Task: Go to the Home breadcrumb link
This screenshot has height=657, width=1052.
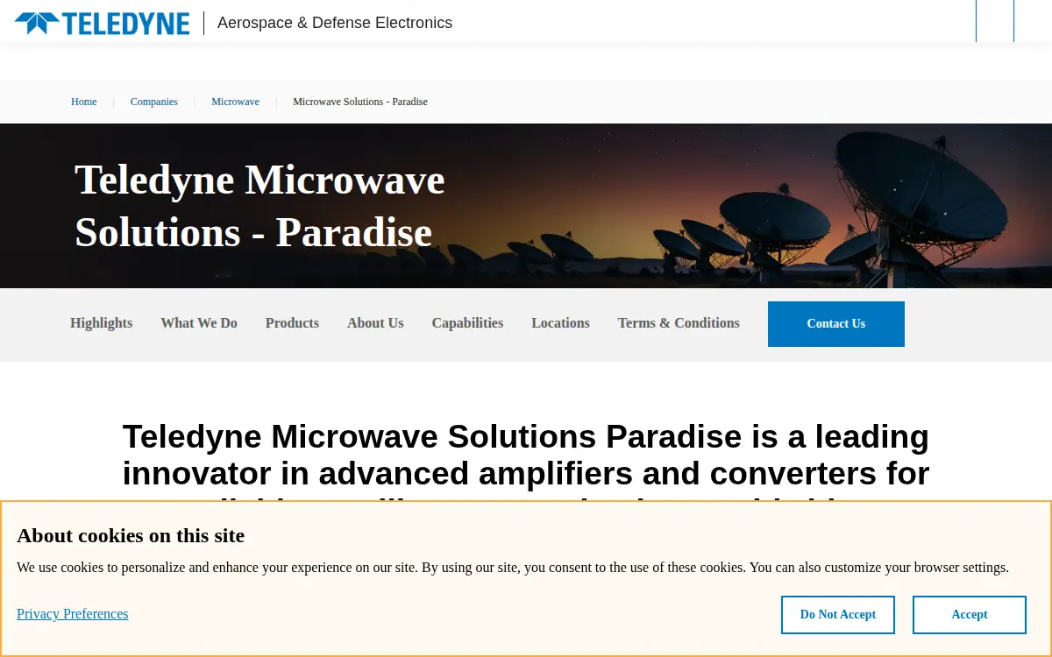Action: pos(84,102)
